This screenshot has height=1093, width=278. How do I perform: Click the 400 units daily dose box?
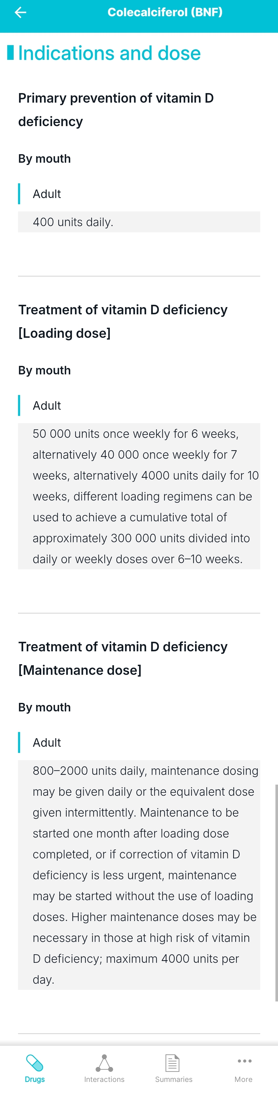[x=139, y=222]
